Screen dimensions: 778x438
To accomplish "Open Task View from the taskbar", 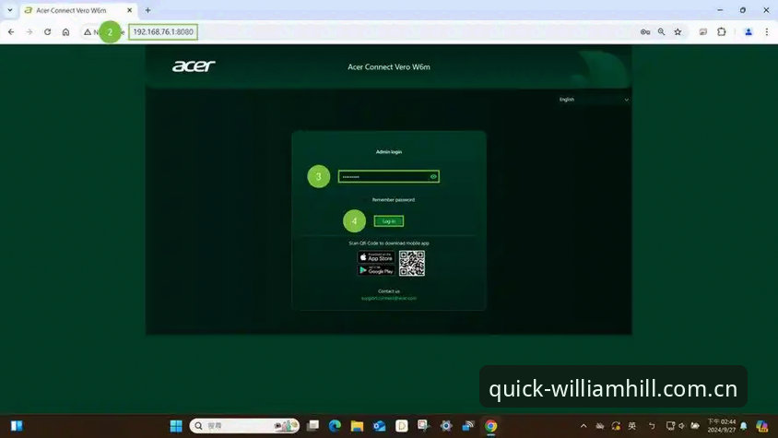I will point(312,426).
